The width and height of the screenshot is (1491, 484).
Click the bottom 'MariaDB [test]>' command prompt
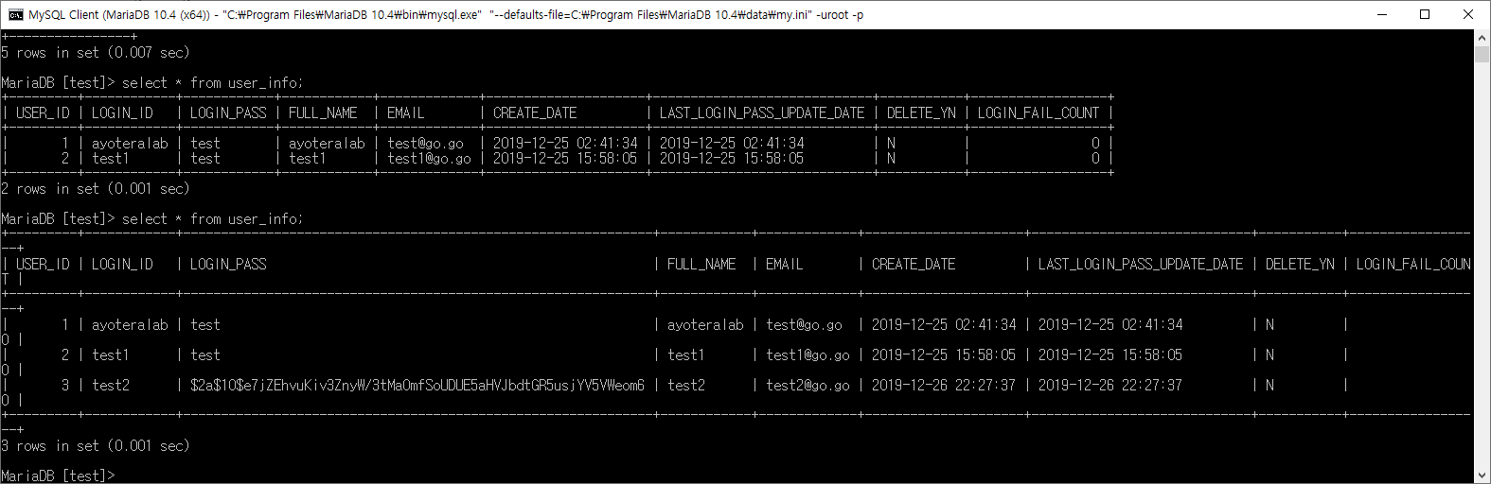[x=58, y=475]
